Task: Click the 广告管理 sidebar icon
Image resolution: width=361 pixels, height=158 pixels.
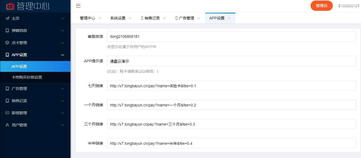Action: (x=7, y=88)
